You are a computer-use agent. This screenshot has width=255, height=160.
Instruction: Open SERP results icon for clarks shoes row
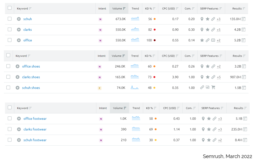244,77
